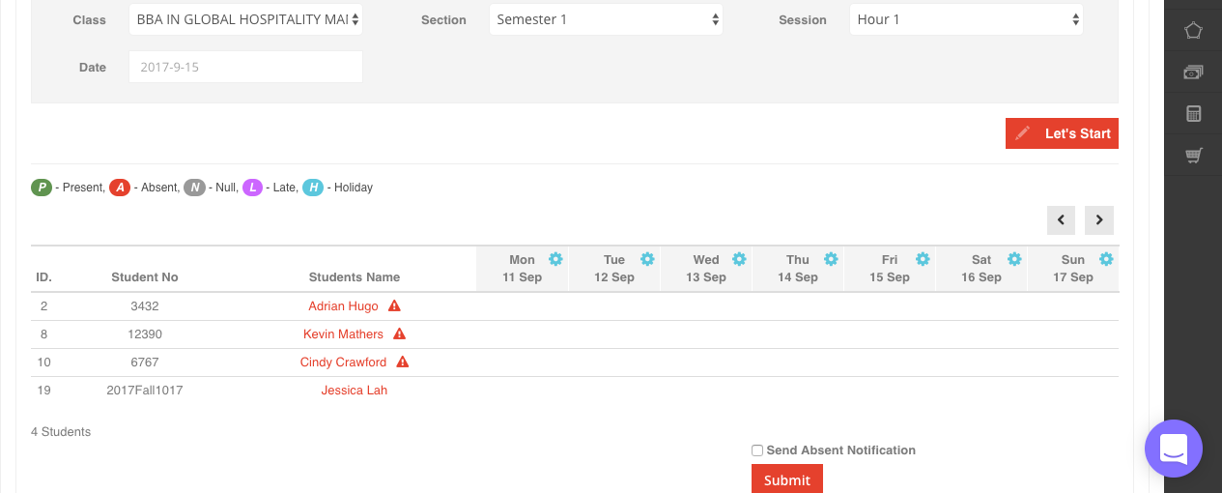Click the Date field showing 2017-9-15
The width and height of the screenshot is (1222, 493).
point(245,68)
